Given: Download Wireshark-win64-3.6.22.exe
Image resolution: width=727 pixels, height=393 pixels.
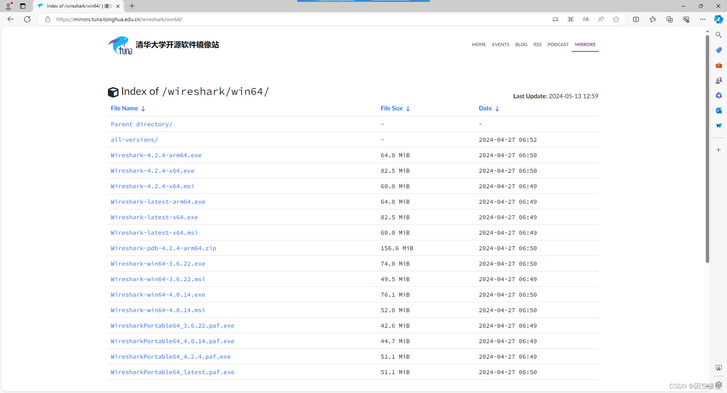Looking at the screenshot, I should tap(158, 264).
